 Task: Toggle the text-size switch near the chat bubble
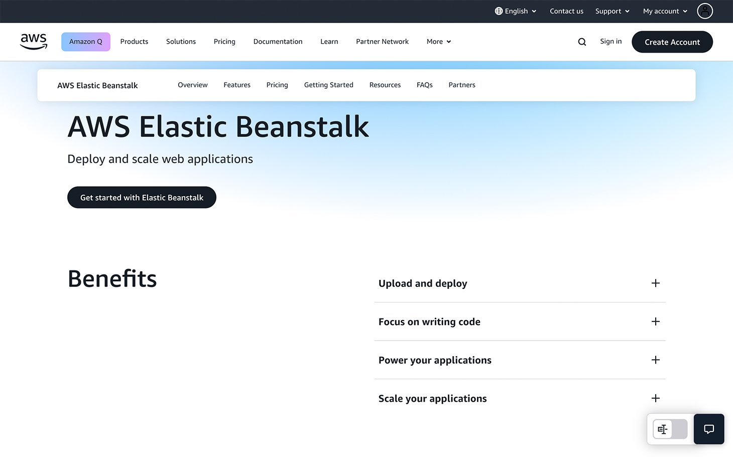point(670,429)
